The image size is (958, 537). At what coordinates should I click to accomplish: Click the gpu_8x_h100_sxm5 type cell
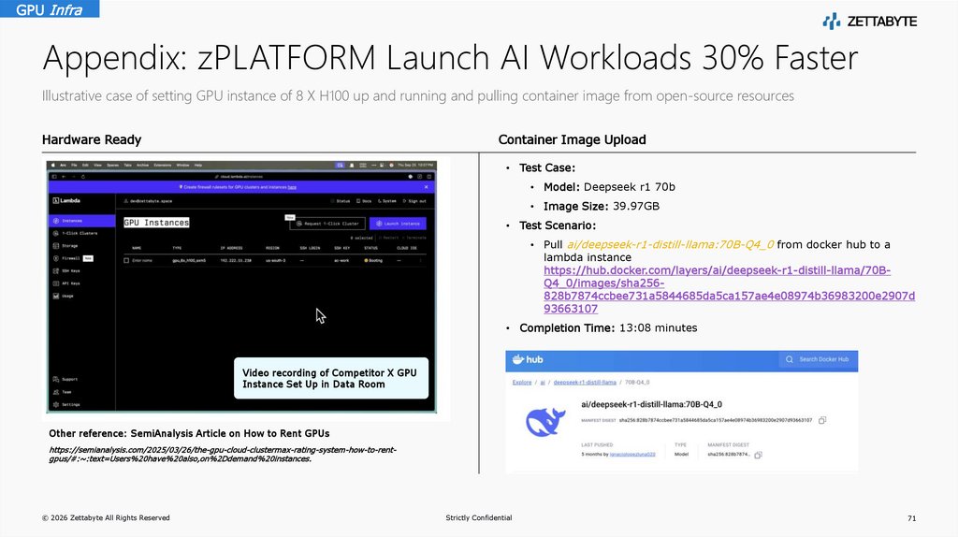point(189,260)
